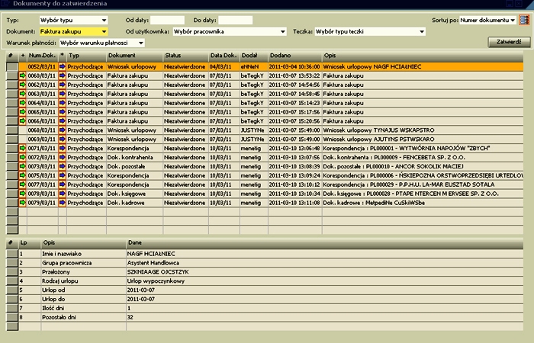Click 'Ilość dni' detail row label
Viewport: 534px width, 343px height.
(x=53, y=308)
